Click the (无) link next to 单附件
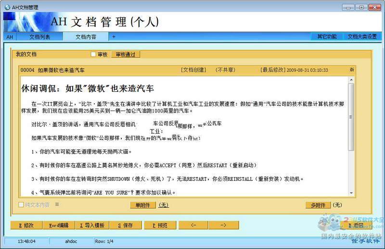 point(164,205)
